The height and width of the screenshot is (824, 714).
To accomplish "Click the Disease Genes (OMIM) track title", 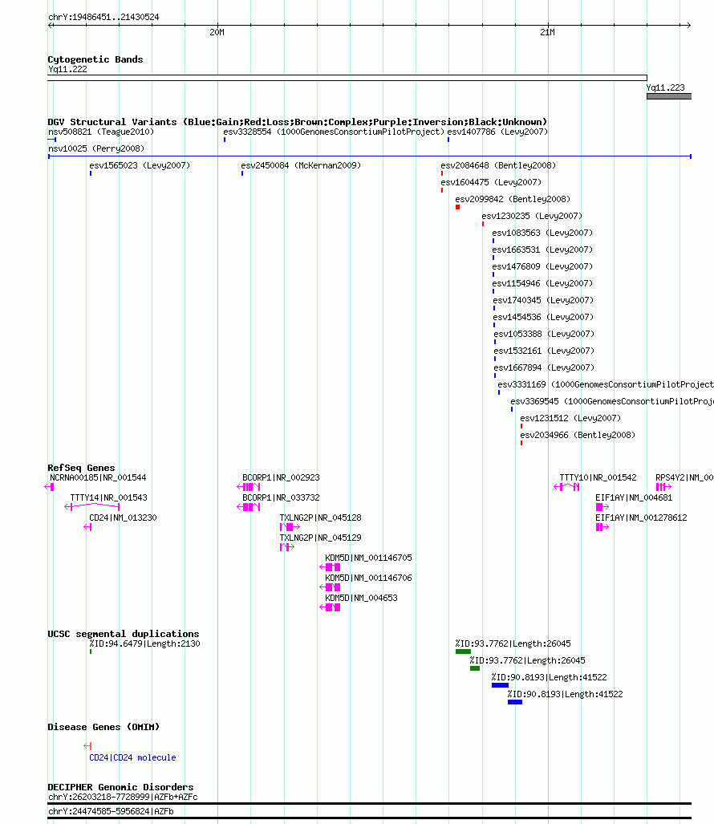I will [x=103, y=727].
